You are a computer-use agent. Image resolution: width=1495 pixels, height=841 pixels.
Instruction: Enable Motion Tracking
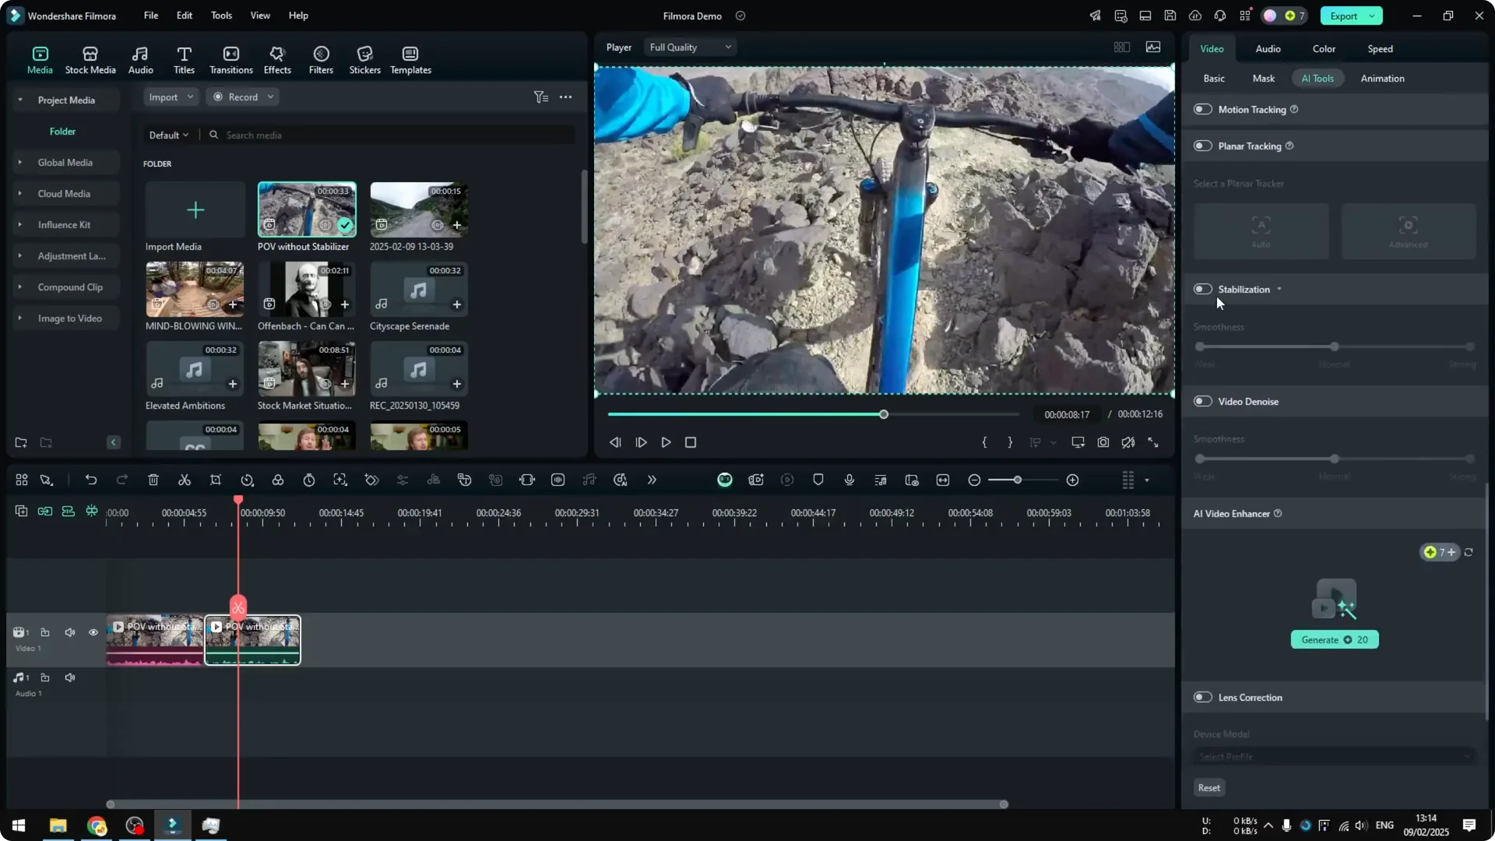point(1202,109)
